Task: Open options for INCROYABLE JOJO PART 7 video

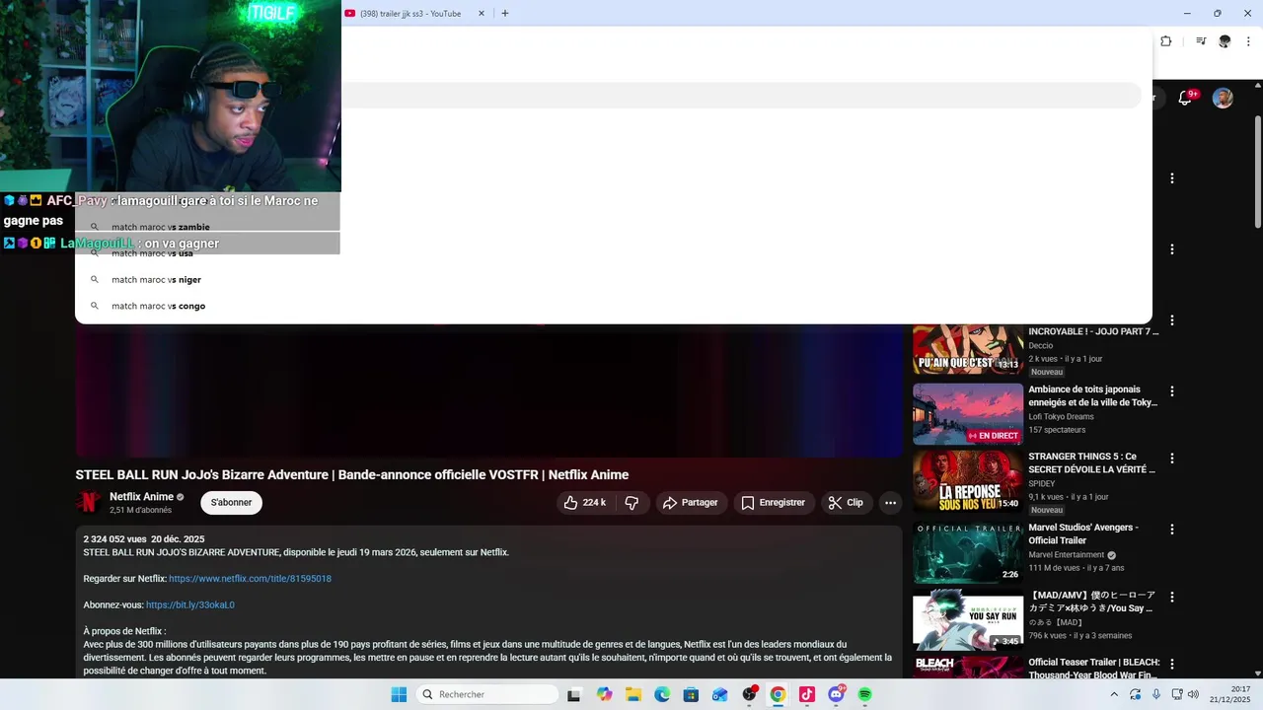Action: [1172, 320]
